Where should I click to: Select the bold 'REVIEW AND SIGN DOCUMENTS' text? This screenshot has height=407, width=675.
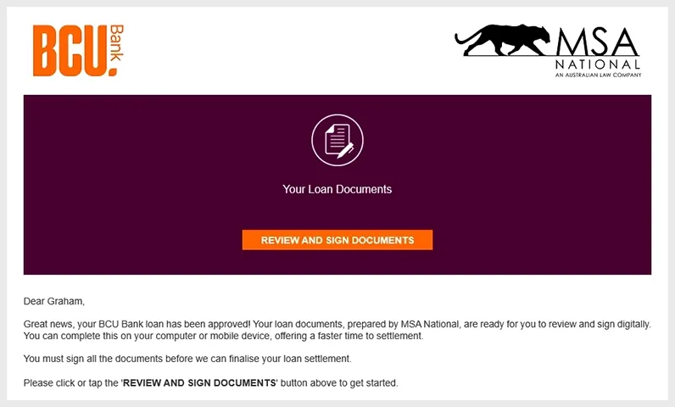pyautogui.click(x=200, y=383)
